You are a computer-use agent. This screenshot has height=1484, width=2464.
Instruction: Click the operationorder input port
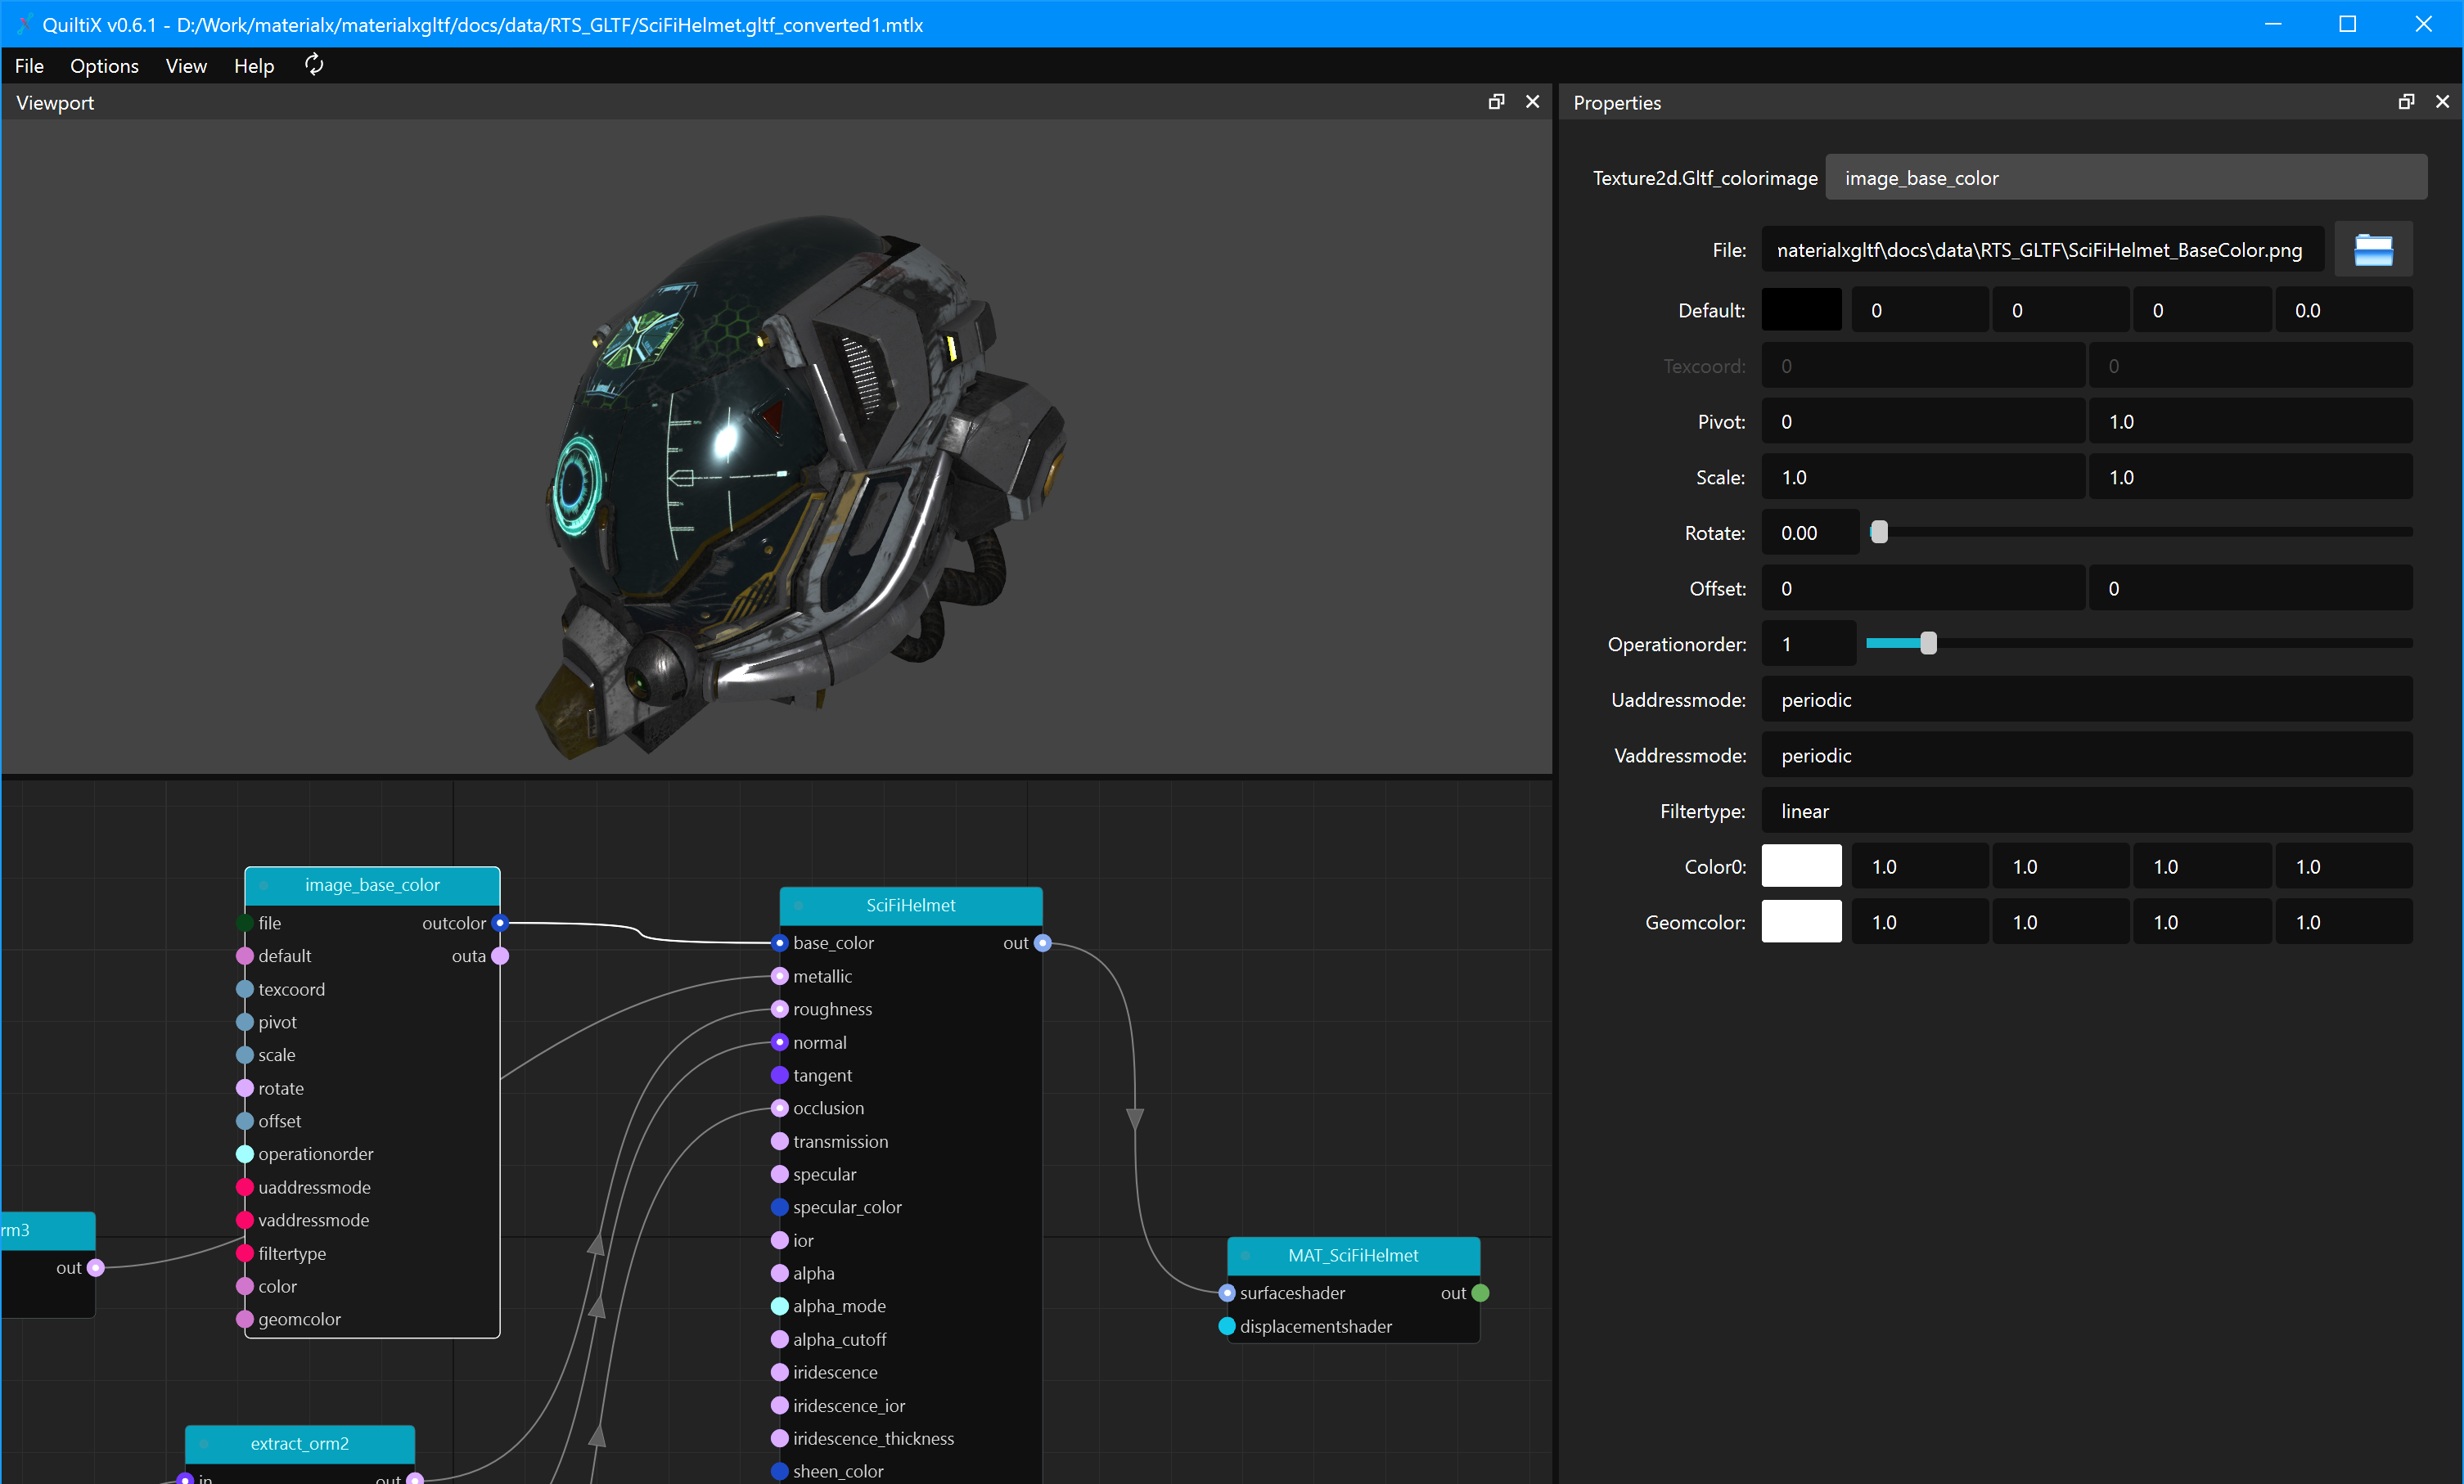[x=245, y=1154]
